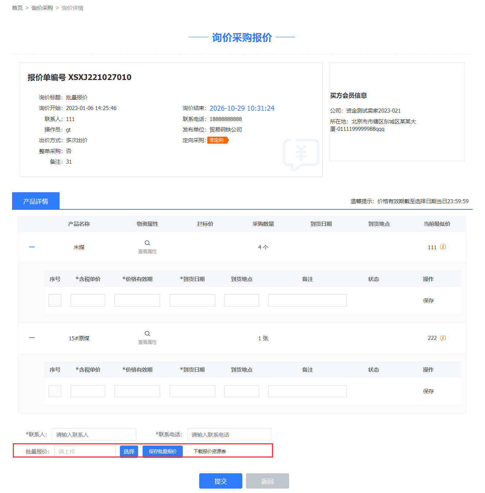Screen dimensions: 485x493
Task: Click 询价详情 in breadcrumb
Action: pyautogui.click(x=72, y=8)
